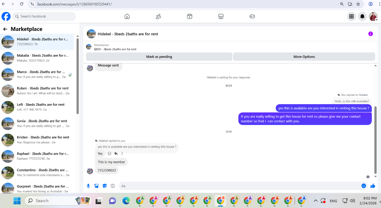The image size is (381, 208).
Task: Open more options dots beside 'Yes' message
Action: pos(122,153)
